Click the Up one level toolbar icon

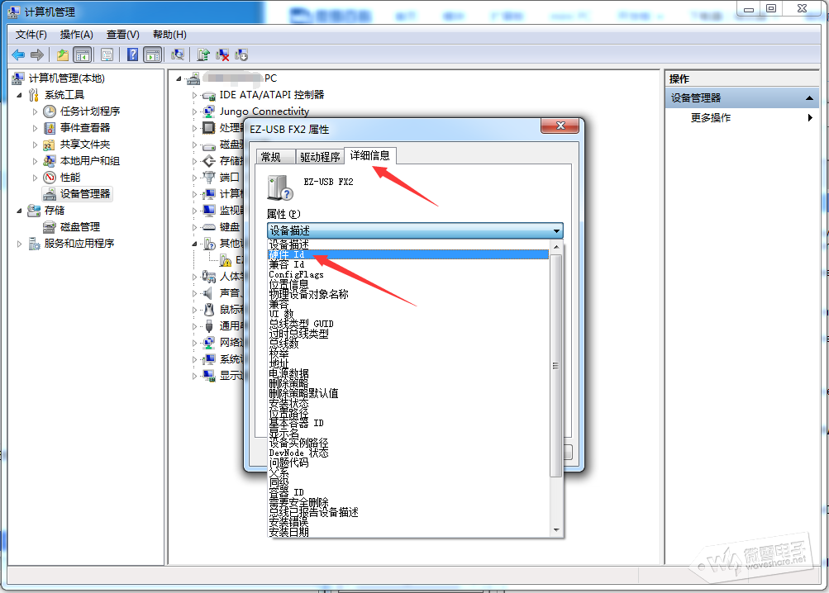63,55
